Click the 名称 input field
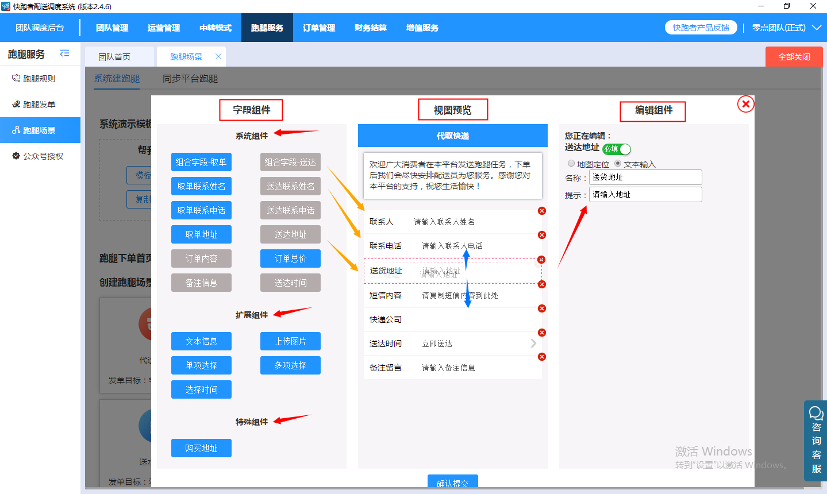The image size is (827, 494). (x=645, y=177)
